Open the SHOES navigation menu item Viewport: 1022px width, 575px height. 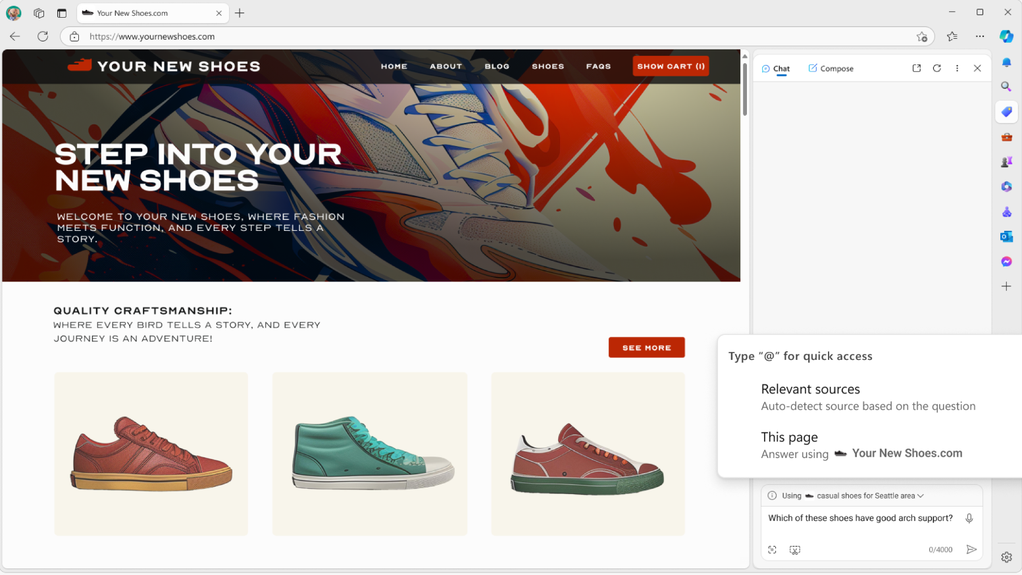(548, 66)
